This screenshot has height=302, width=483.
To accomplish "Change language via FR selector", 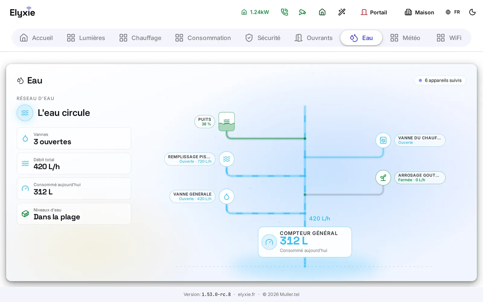I will tap(453, 12).
